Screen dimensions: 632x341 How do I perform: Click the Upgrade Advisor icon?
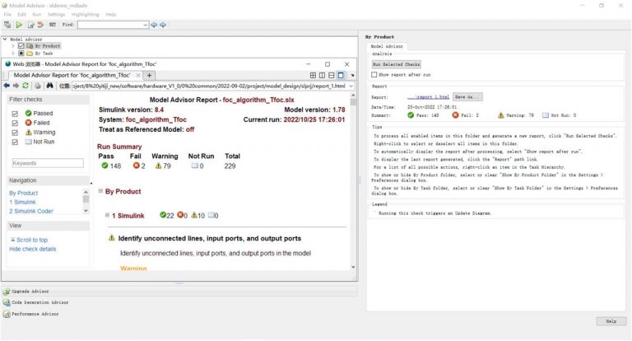coord(7,292)
